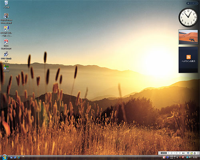This screenshot has height=160, width=200.
Task: Click Switch Between Windows quick launch icon
Action: [x=15, y=158]
